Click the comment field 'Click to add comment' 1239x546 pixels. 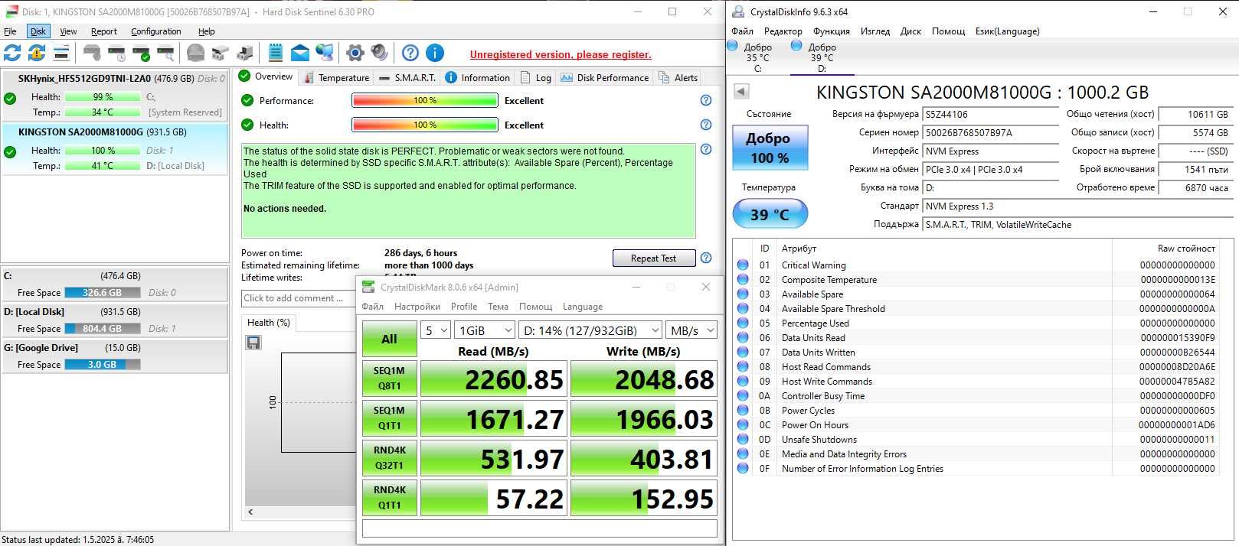click(299, 298)
